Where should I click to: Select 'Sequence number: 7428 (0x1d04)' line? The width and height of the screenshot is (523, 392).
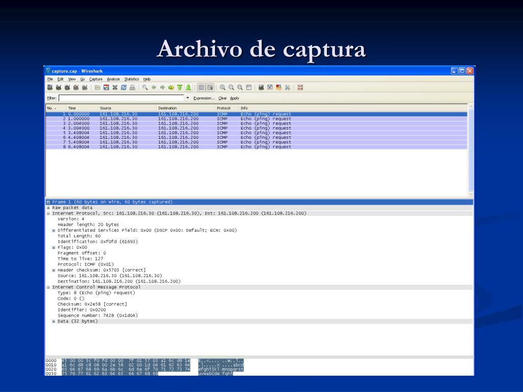coord(98,315)
